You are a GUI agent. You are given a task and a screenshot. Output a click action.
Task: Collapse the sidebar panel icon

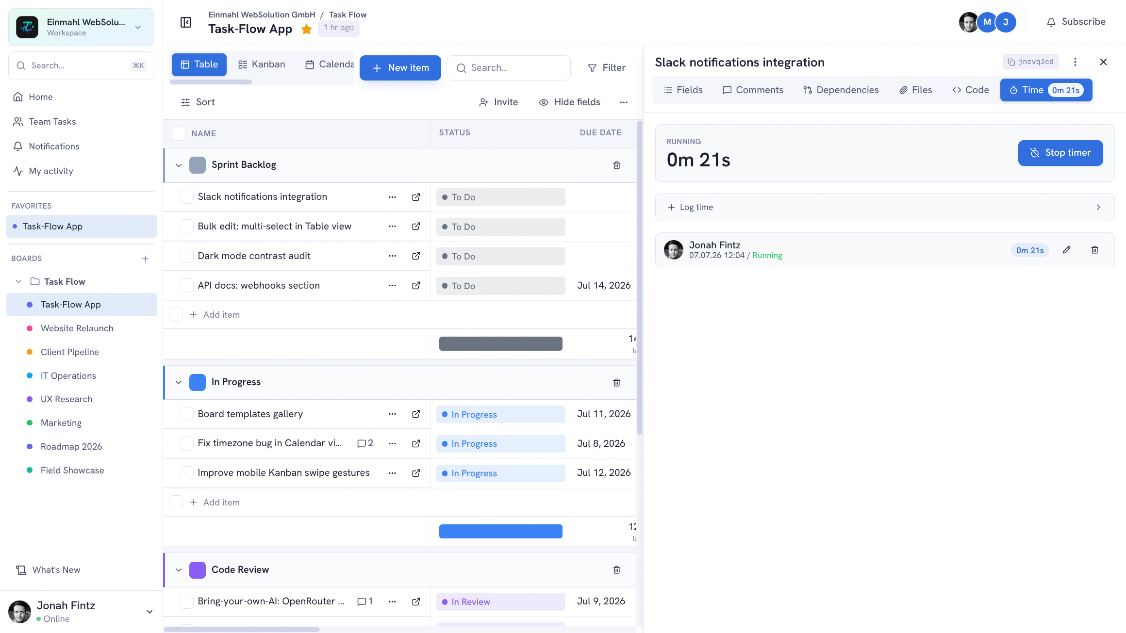(x=186, y=22)
